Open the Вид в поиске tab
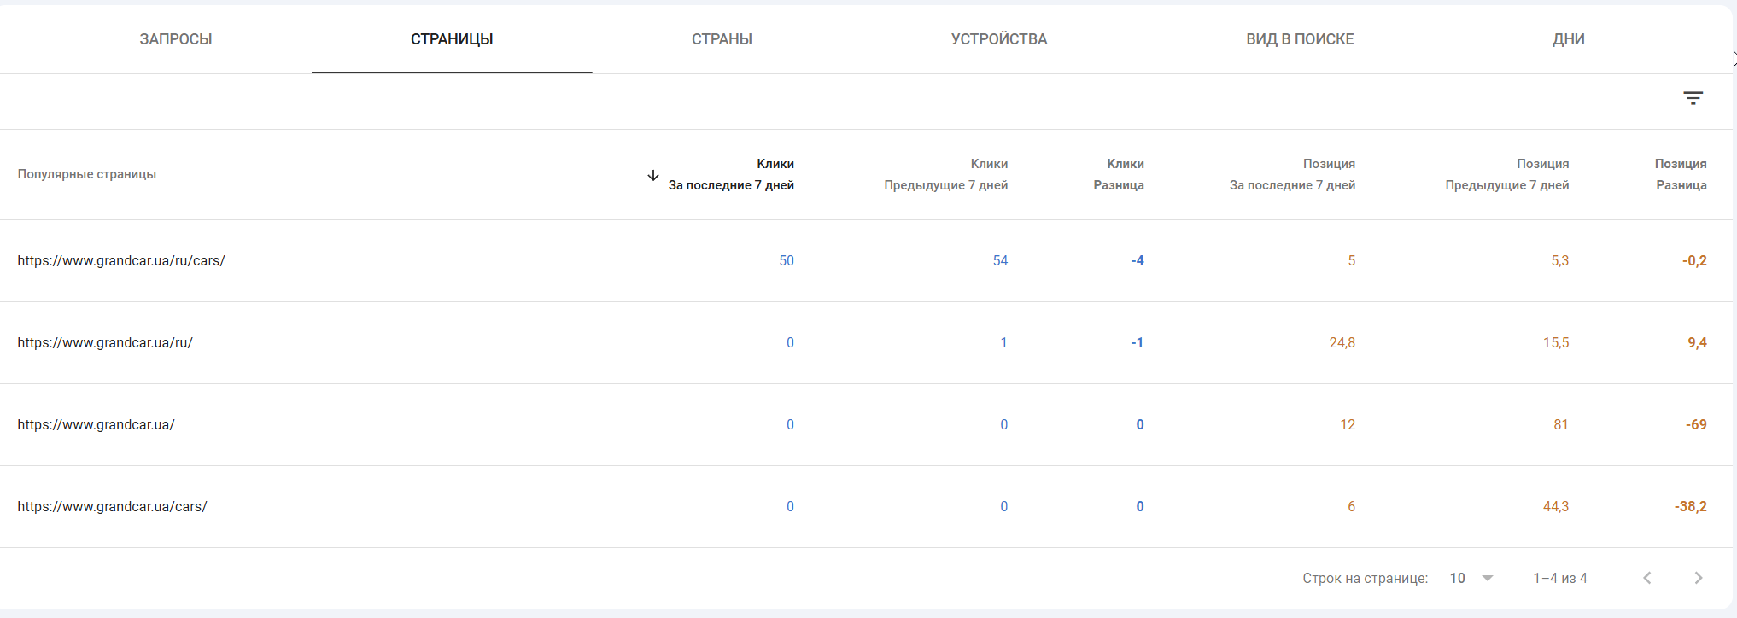Viewport: 1737px width, 618px height. click(1300, 39)
